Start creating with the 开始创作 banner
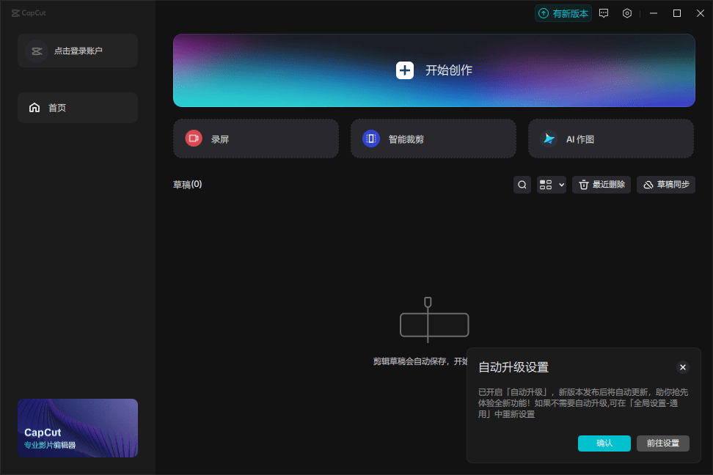The width and height of the screenshot is (713, 475). tap(434, 70)
